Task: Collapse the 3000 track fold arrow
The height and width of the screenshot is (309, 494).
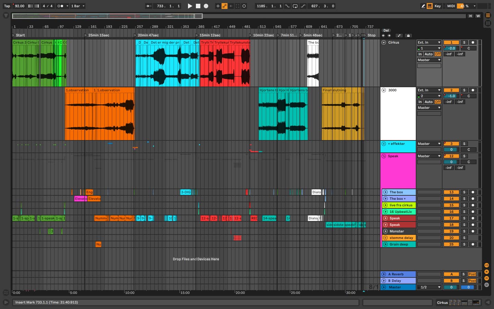Action: 384,90
